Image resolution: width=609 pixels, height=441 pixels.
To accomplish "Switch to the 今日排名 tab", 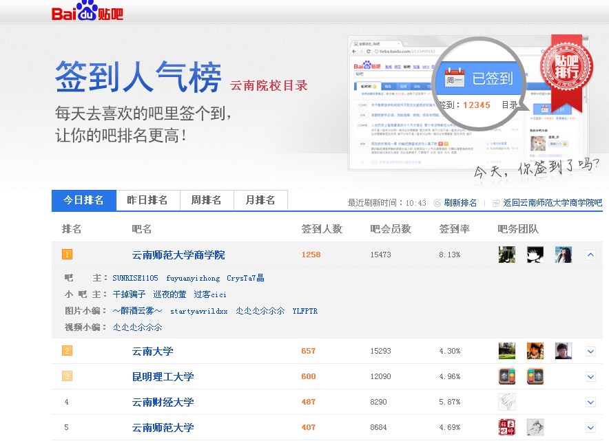I will pyautogui.click(x=84, y=200).
